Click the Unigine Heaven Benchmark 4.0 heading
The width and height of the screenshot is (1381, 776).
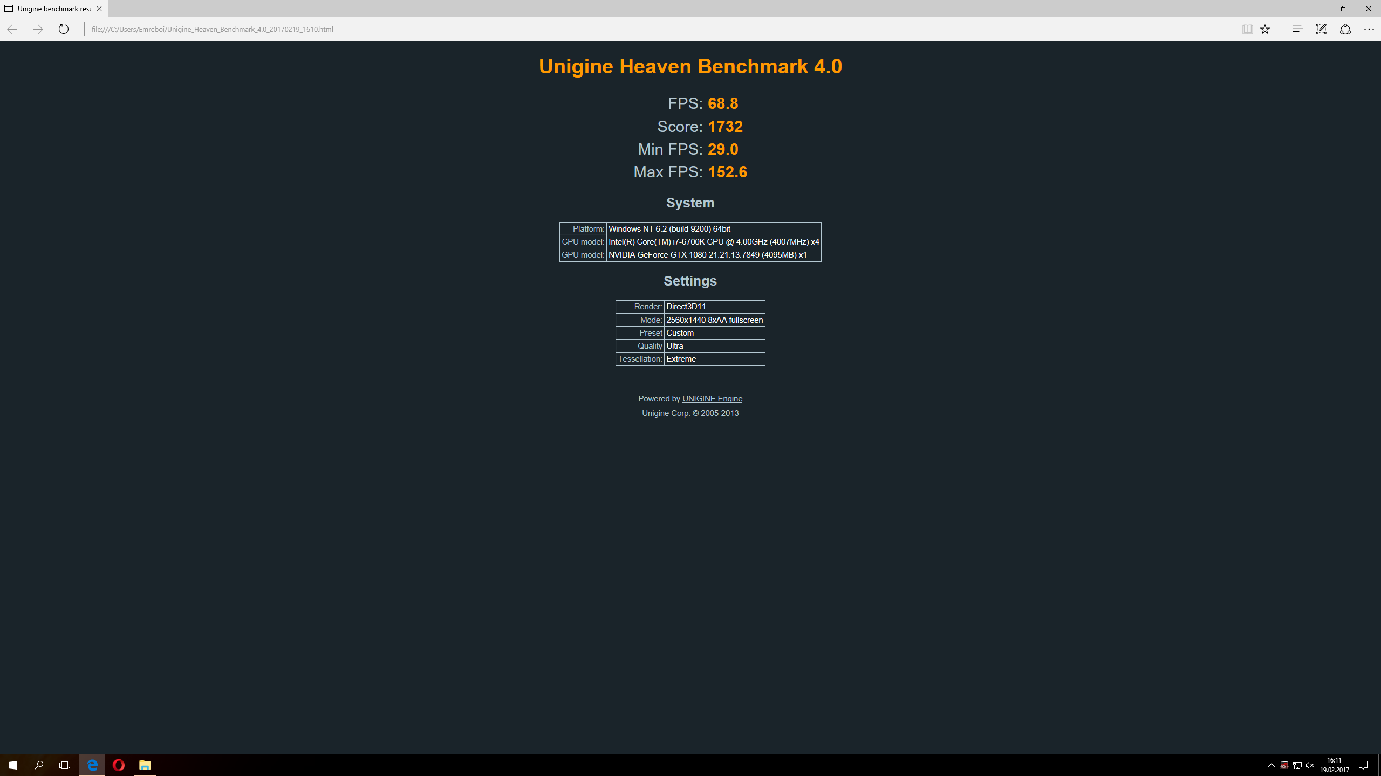coord(690,66)
